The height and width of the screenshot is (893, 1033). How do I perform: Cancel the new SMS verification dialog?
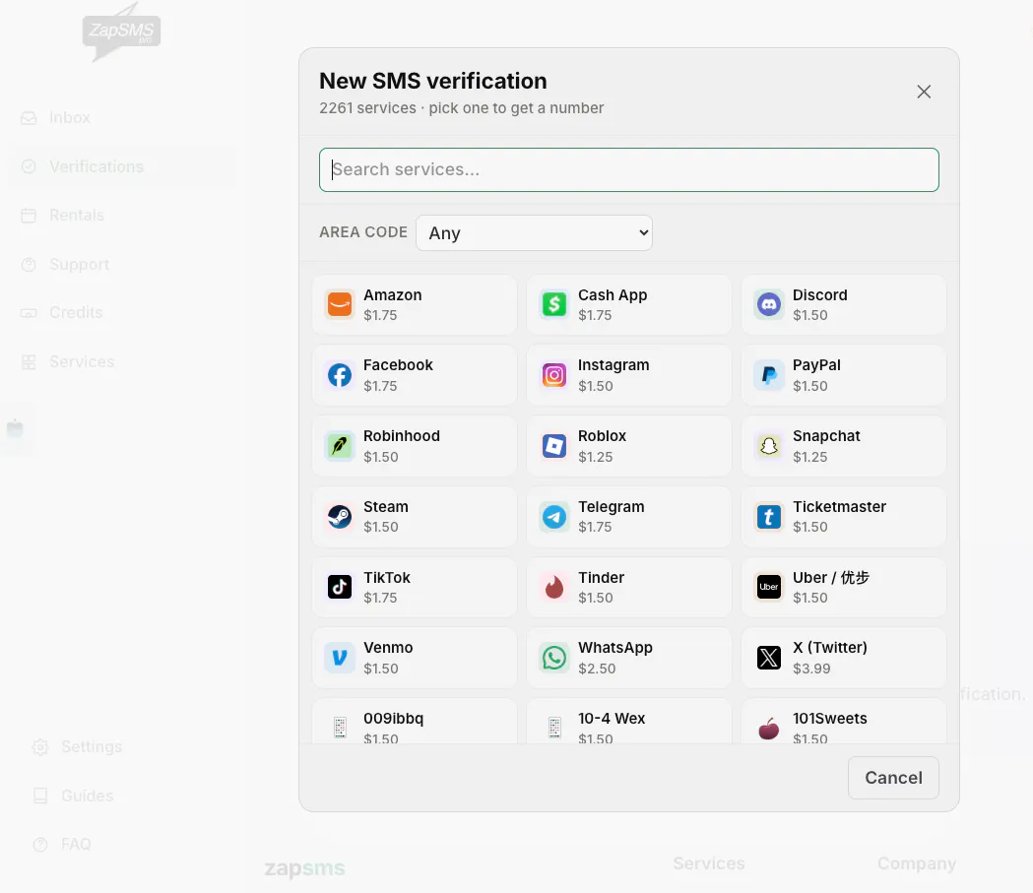point(893,778)
